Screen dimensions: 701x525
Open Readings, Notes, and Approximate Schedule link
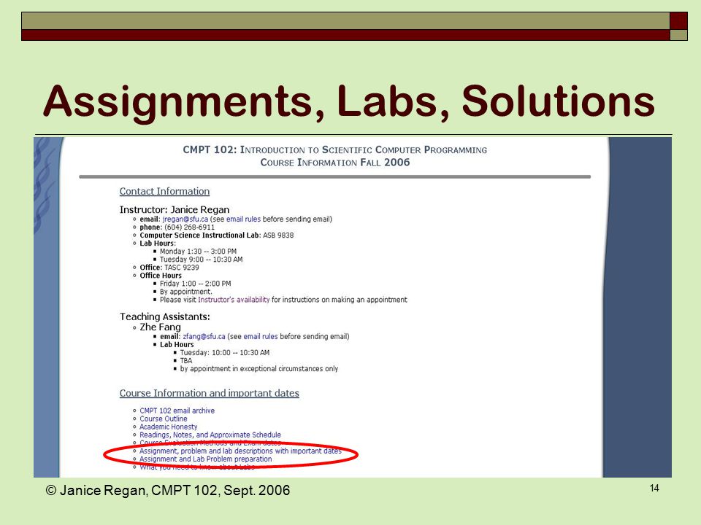[210, 435]
